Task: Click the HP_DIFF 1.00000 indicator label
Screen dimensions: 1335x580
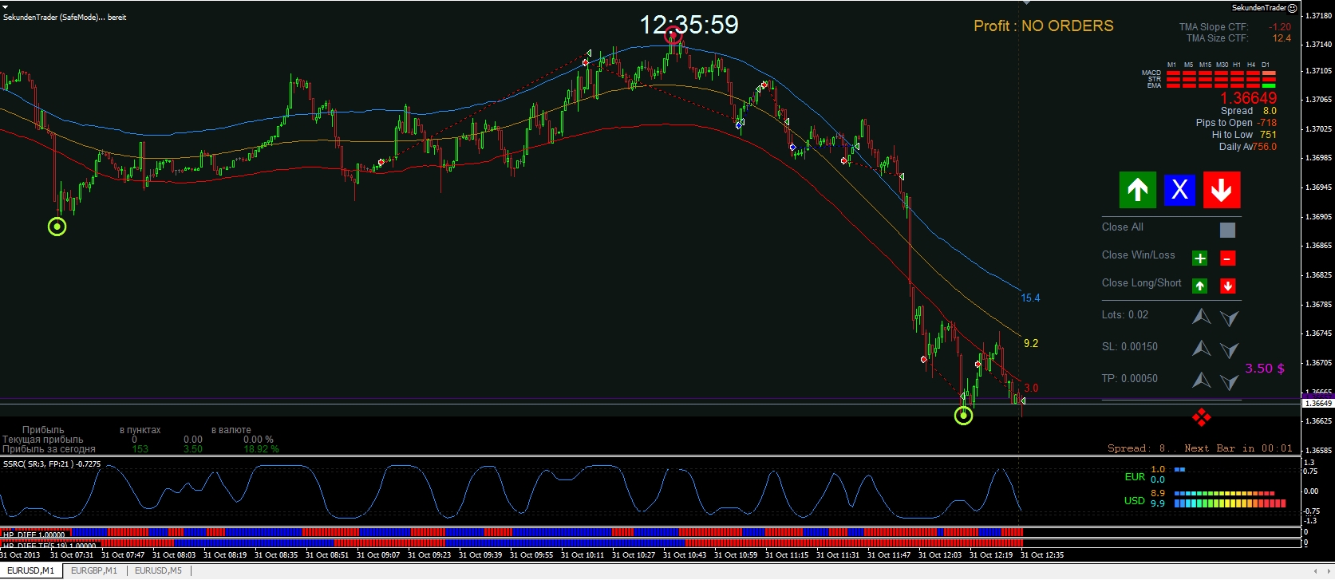Action: [34, 535]
